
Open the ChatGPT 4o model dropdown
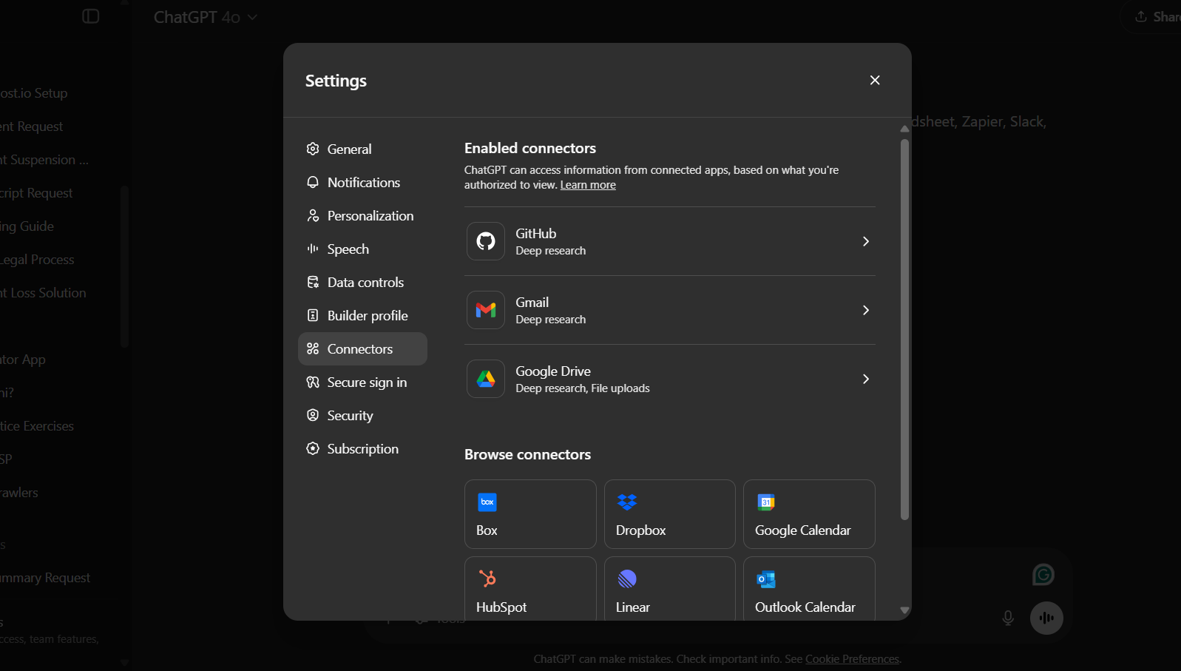point(206,17)
